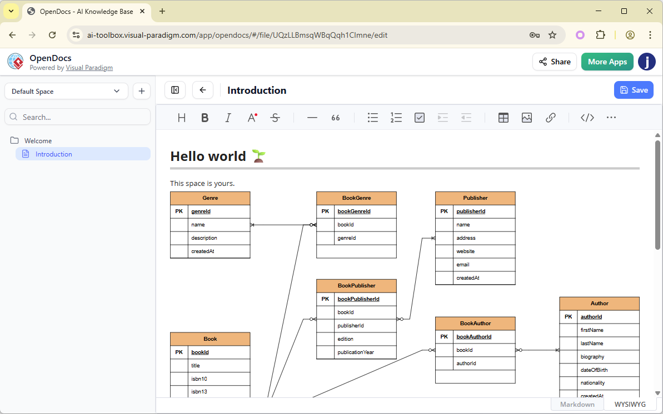The height and width of the screenshot is (414, 663).
Task: Apply italic formatting
Action: [228, 117]
